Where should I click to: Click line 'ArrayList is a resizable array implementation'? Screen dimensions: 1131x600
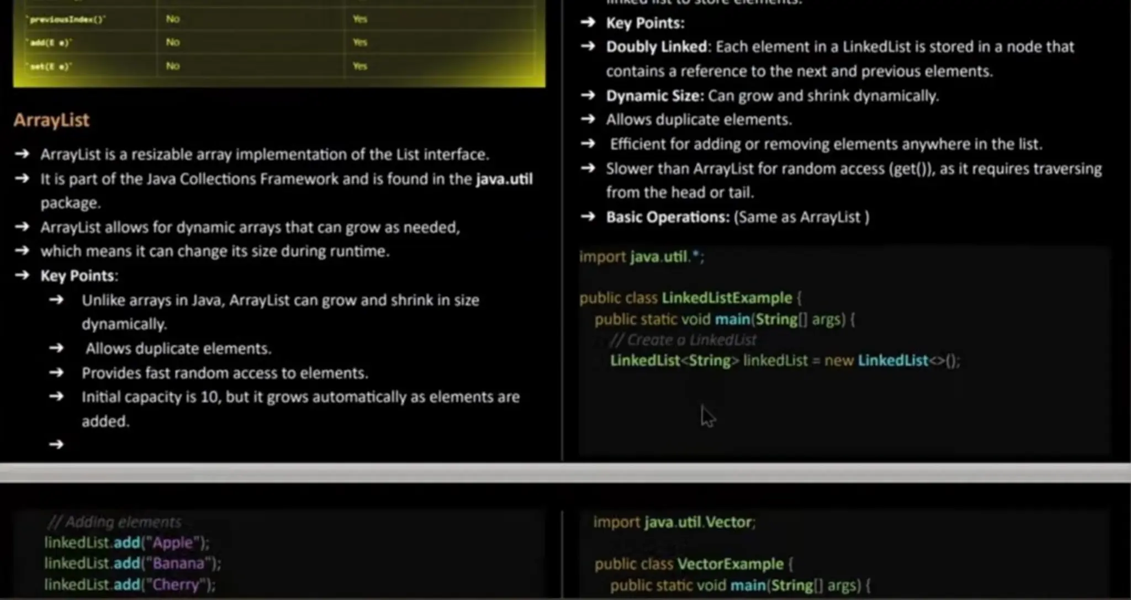point(265,154)
